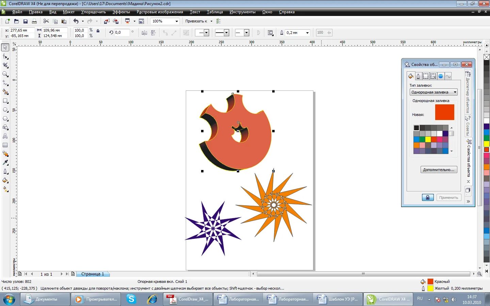490x306 pixels.
Task: Open the Растровые изображения menu
Action: 160,12
